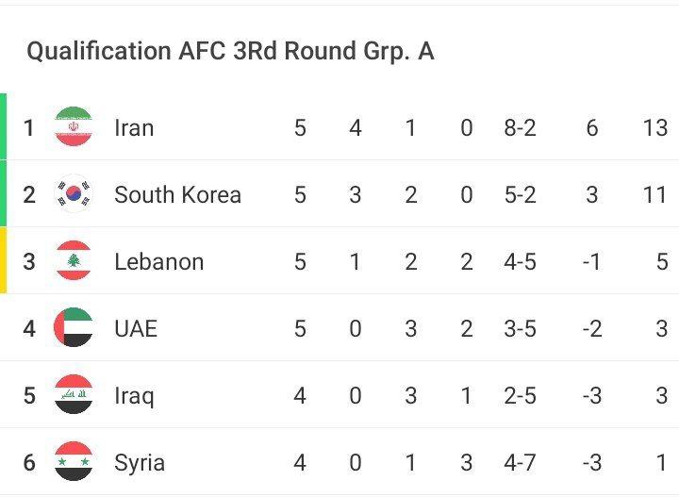Open the Iran team link
This screenshot has width=679, height=497.
point(134,127)
